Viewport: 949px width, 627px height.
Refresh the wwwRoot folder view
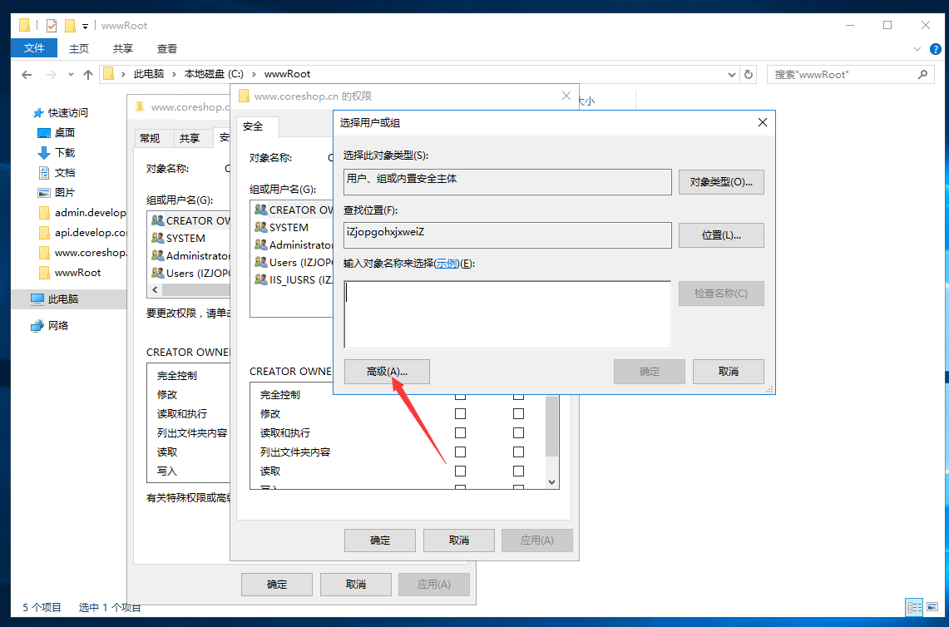(x=749, y=74)
